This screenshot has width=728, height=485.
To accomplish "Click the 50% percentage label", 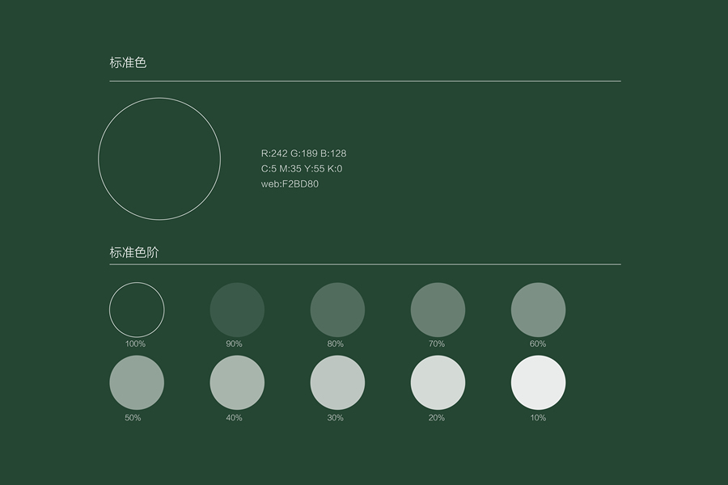I will pyautogui.click(x=133, y=418).
